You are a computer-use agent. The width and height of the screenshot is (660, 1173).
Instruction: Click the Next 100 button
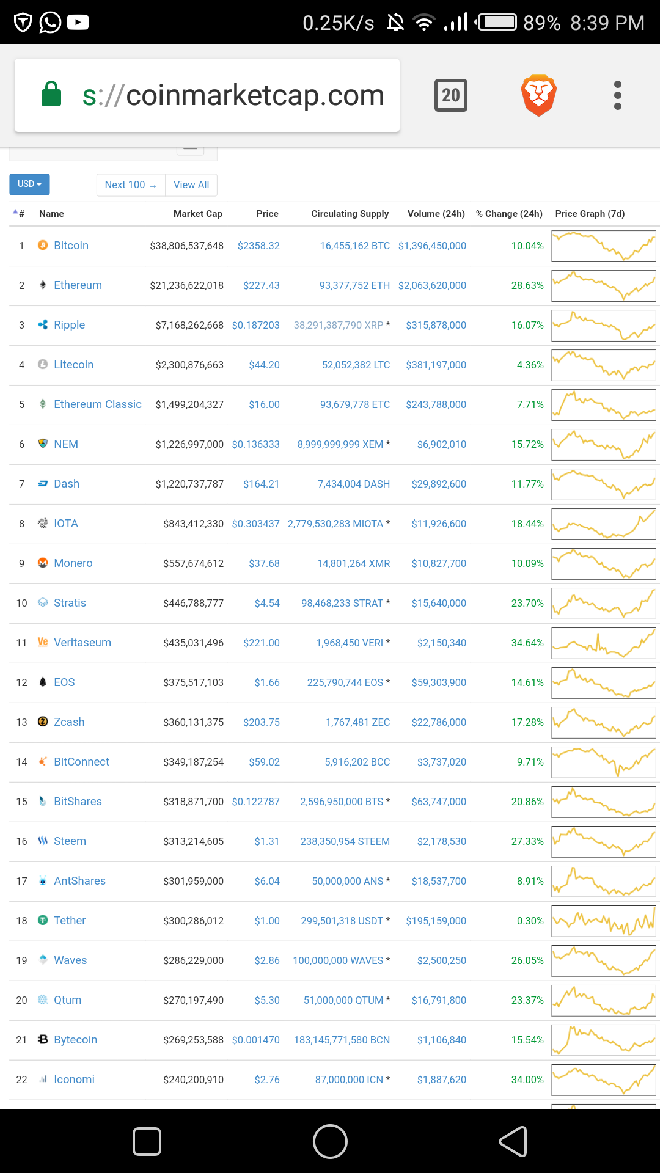[x=131, y=185]
